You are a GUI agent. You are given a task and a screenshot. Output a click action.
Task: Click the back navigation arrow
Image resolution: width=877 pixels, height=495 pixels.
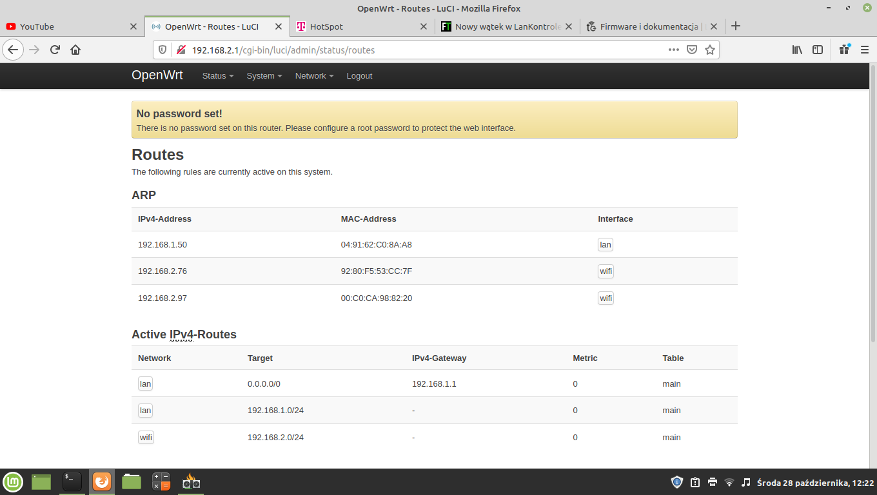tap(13, 50)
